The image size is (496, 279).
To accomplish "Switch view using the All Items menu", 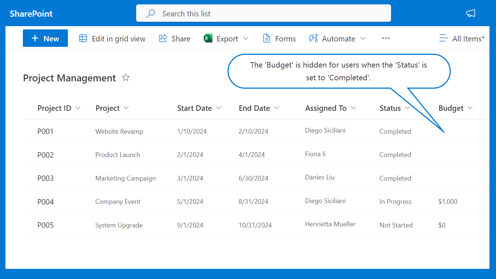I will coord(462,39).
